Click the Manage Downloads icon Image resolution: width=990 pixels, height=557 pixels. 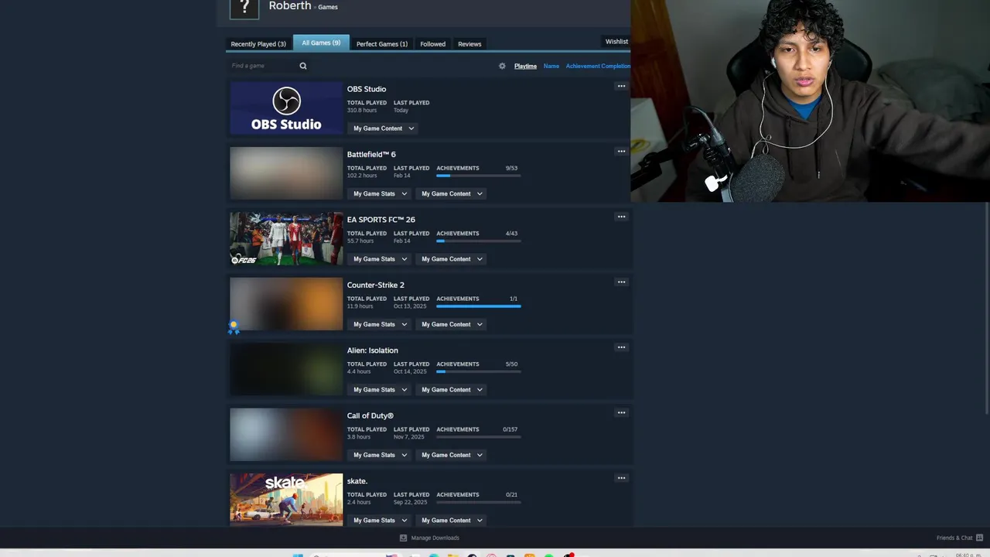pos(403,538)
